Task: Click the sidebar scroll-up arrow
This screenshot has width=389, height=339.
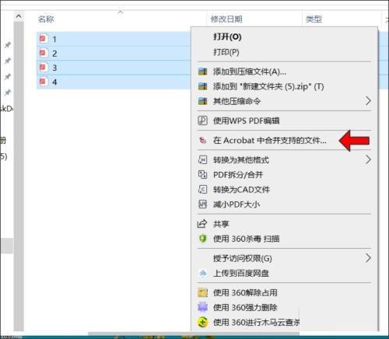Action: tap(19, 16)
